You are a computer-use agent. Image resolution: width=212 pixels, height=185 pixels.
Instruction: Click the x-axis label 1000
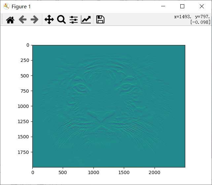pos(93,172)
